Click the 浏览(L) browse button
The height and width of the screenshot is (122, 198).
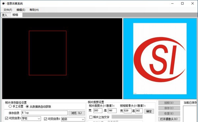point(77,113)
